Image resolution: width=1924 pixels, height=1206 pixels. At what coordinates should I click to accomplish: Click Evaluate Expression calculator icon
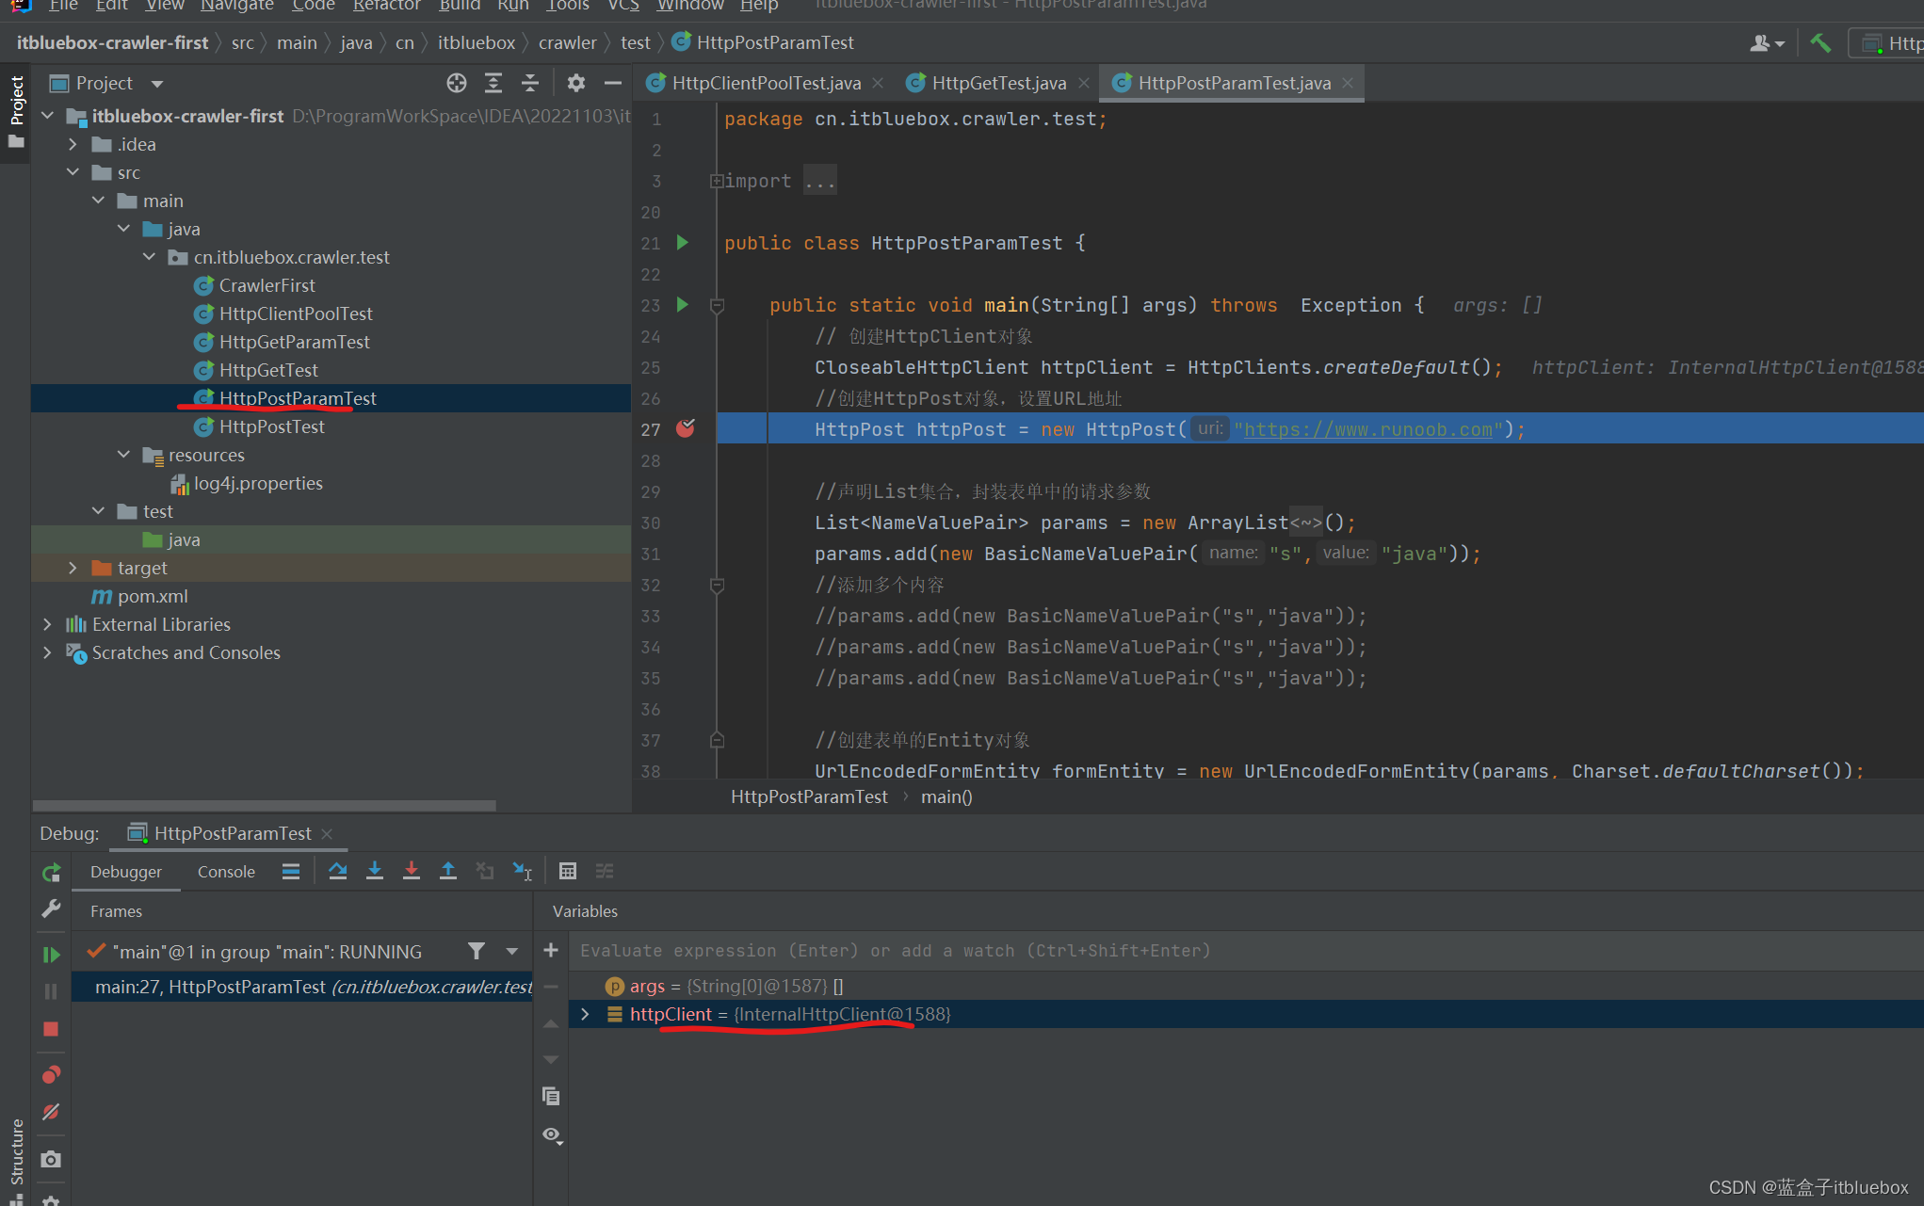coord(567,871)
